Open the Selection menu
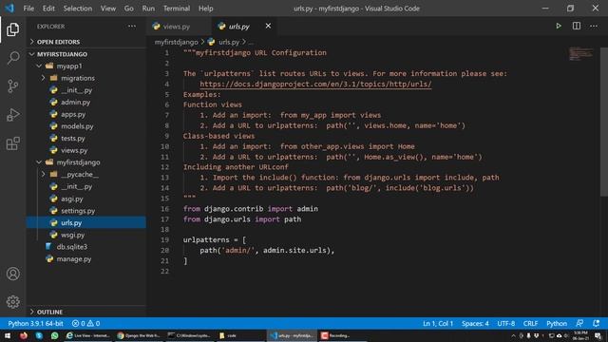The image size is (608, 342). coord(78,9)
